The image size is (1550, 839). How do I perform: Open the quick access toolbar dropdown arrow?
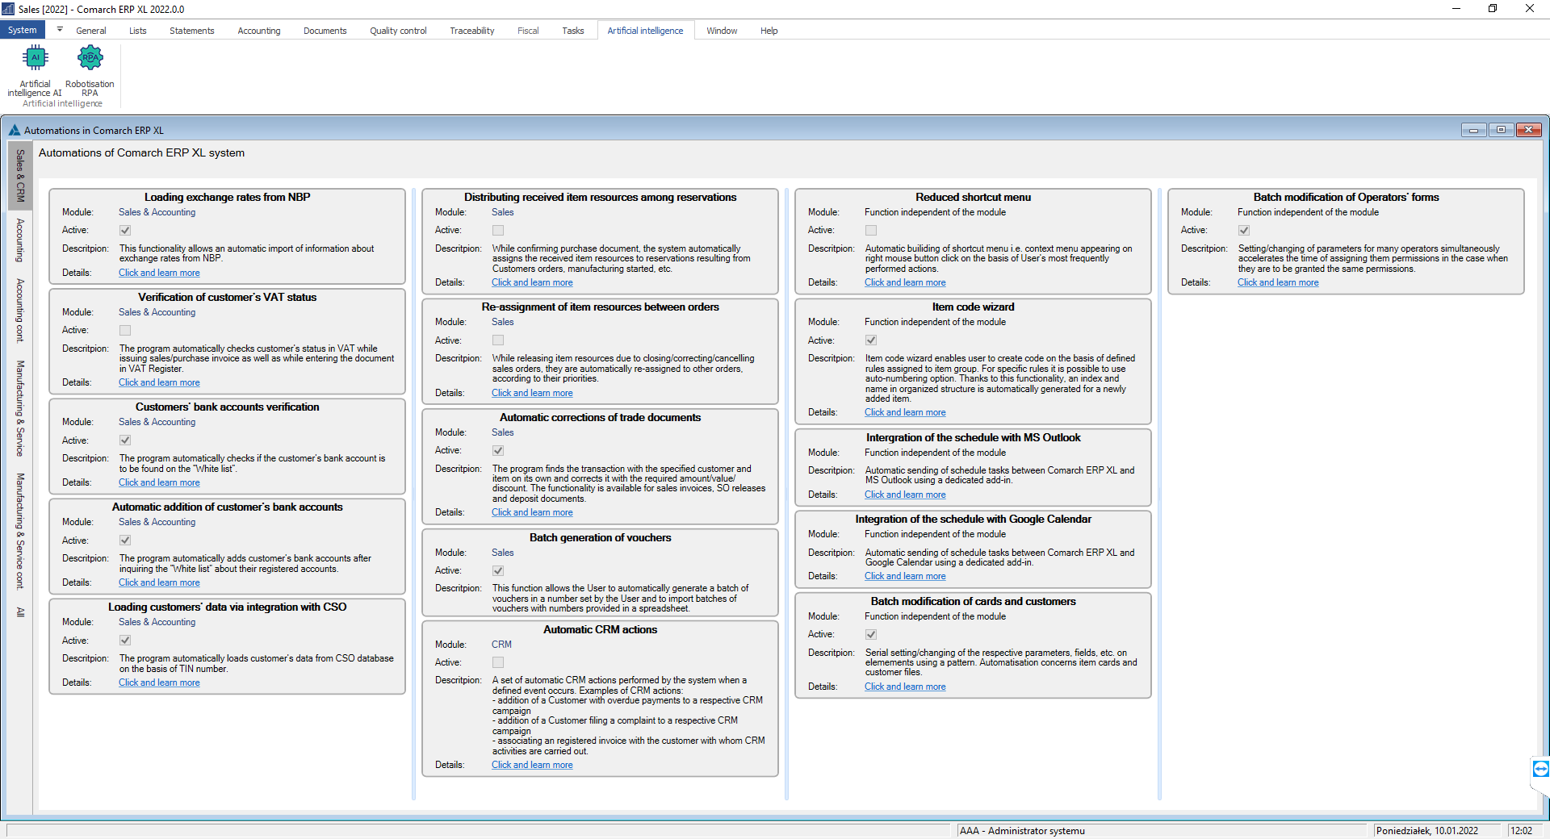pyautogui.click(x=59, y=30)
